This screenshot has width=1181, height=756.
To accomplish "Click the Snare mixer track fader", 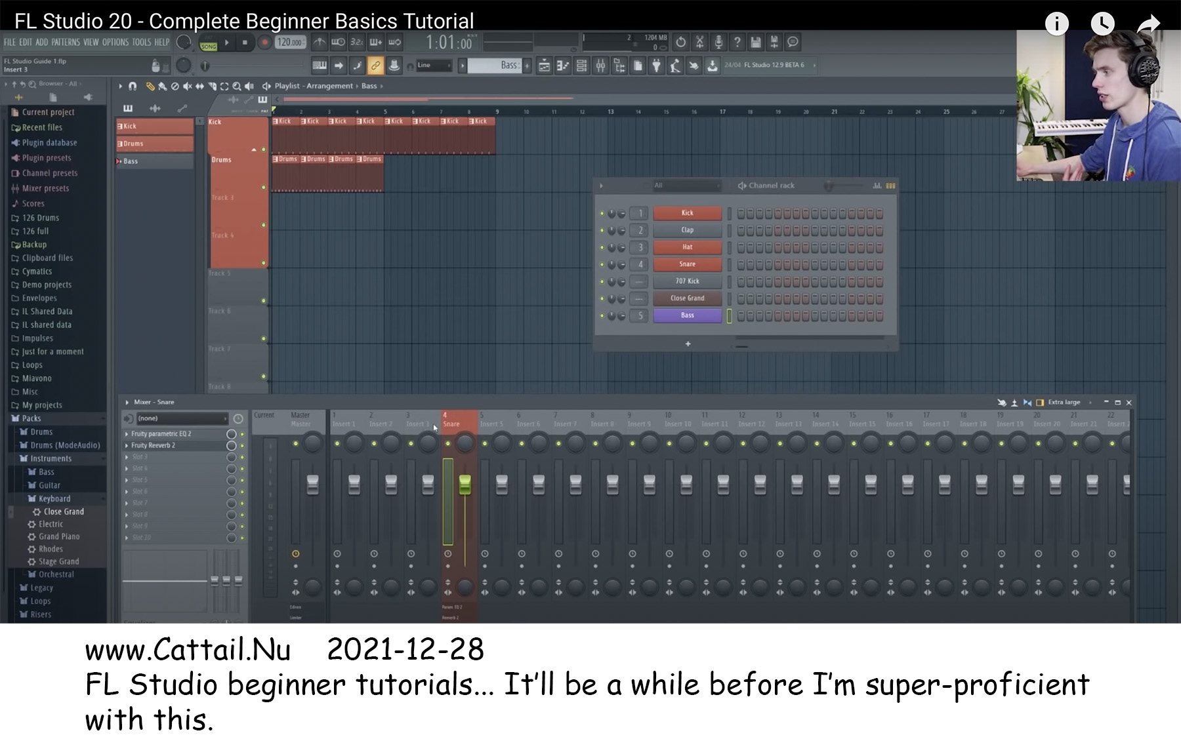I will (x=465, y=485).
